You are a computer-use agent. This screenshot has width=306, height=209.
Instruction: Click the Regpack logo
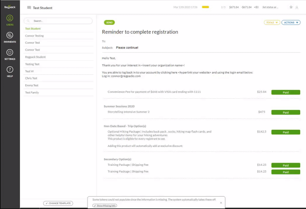(10, 7)
